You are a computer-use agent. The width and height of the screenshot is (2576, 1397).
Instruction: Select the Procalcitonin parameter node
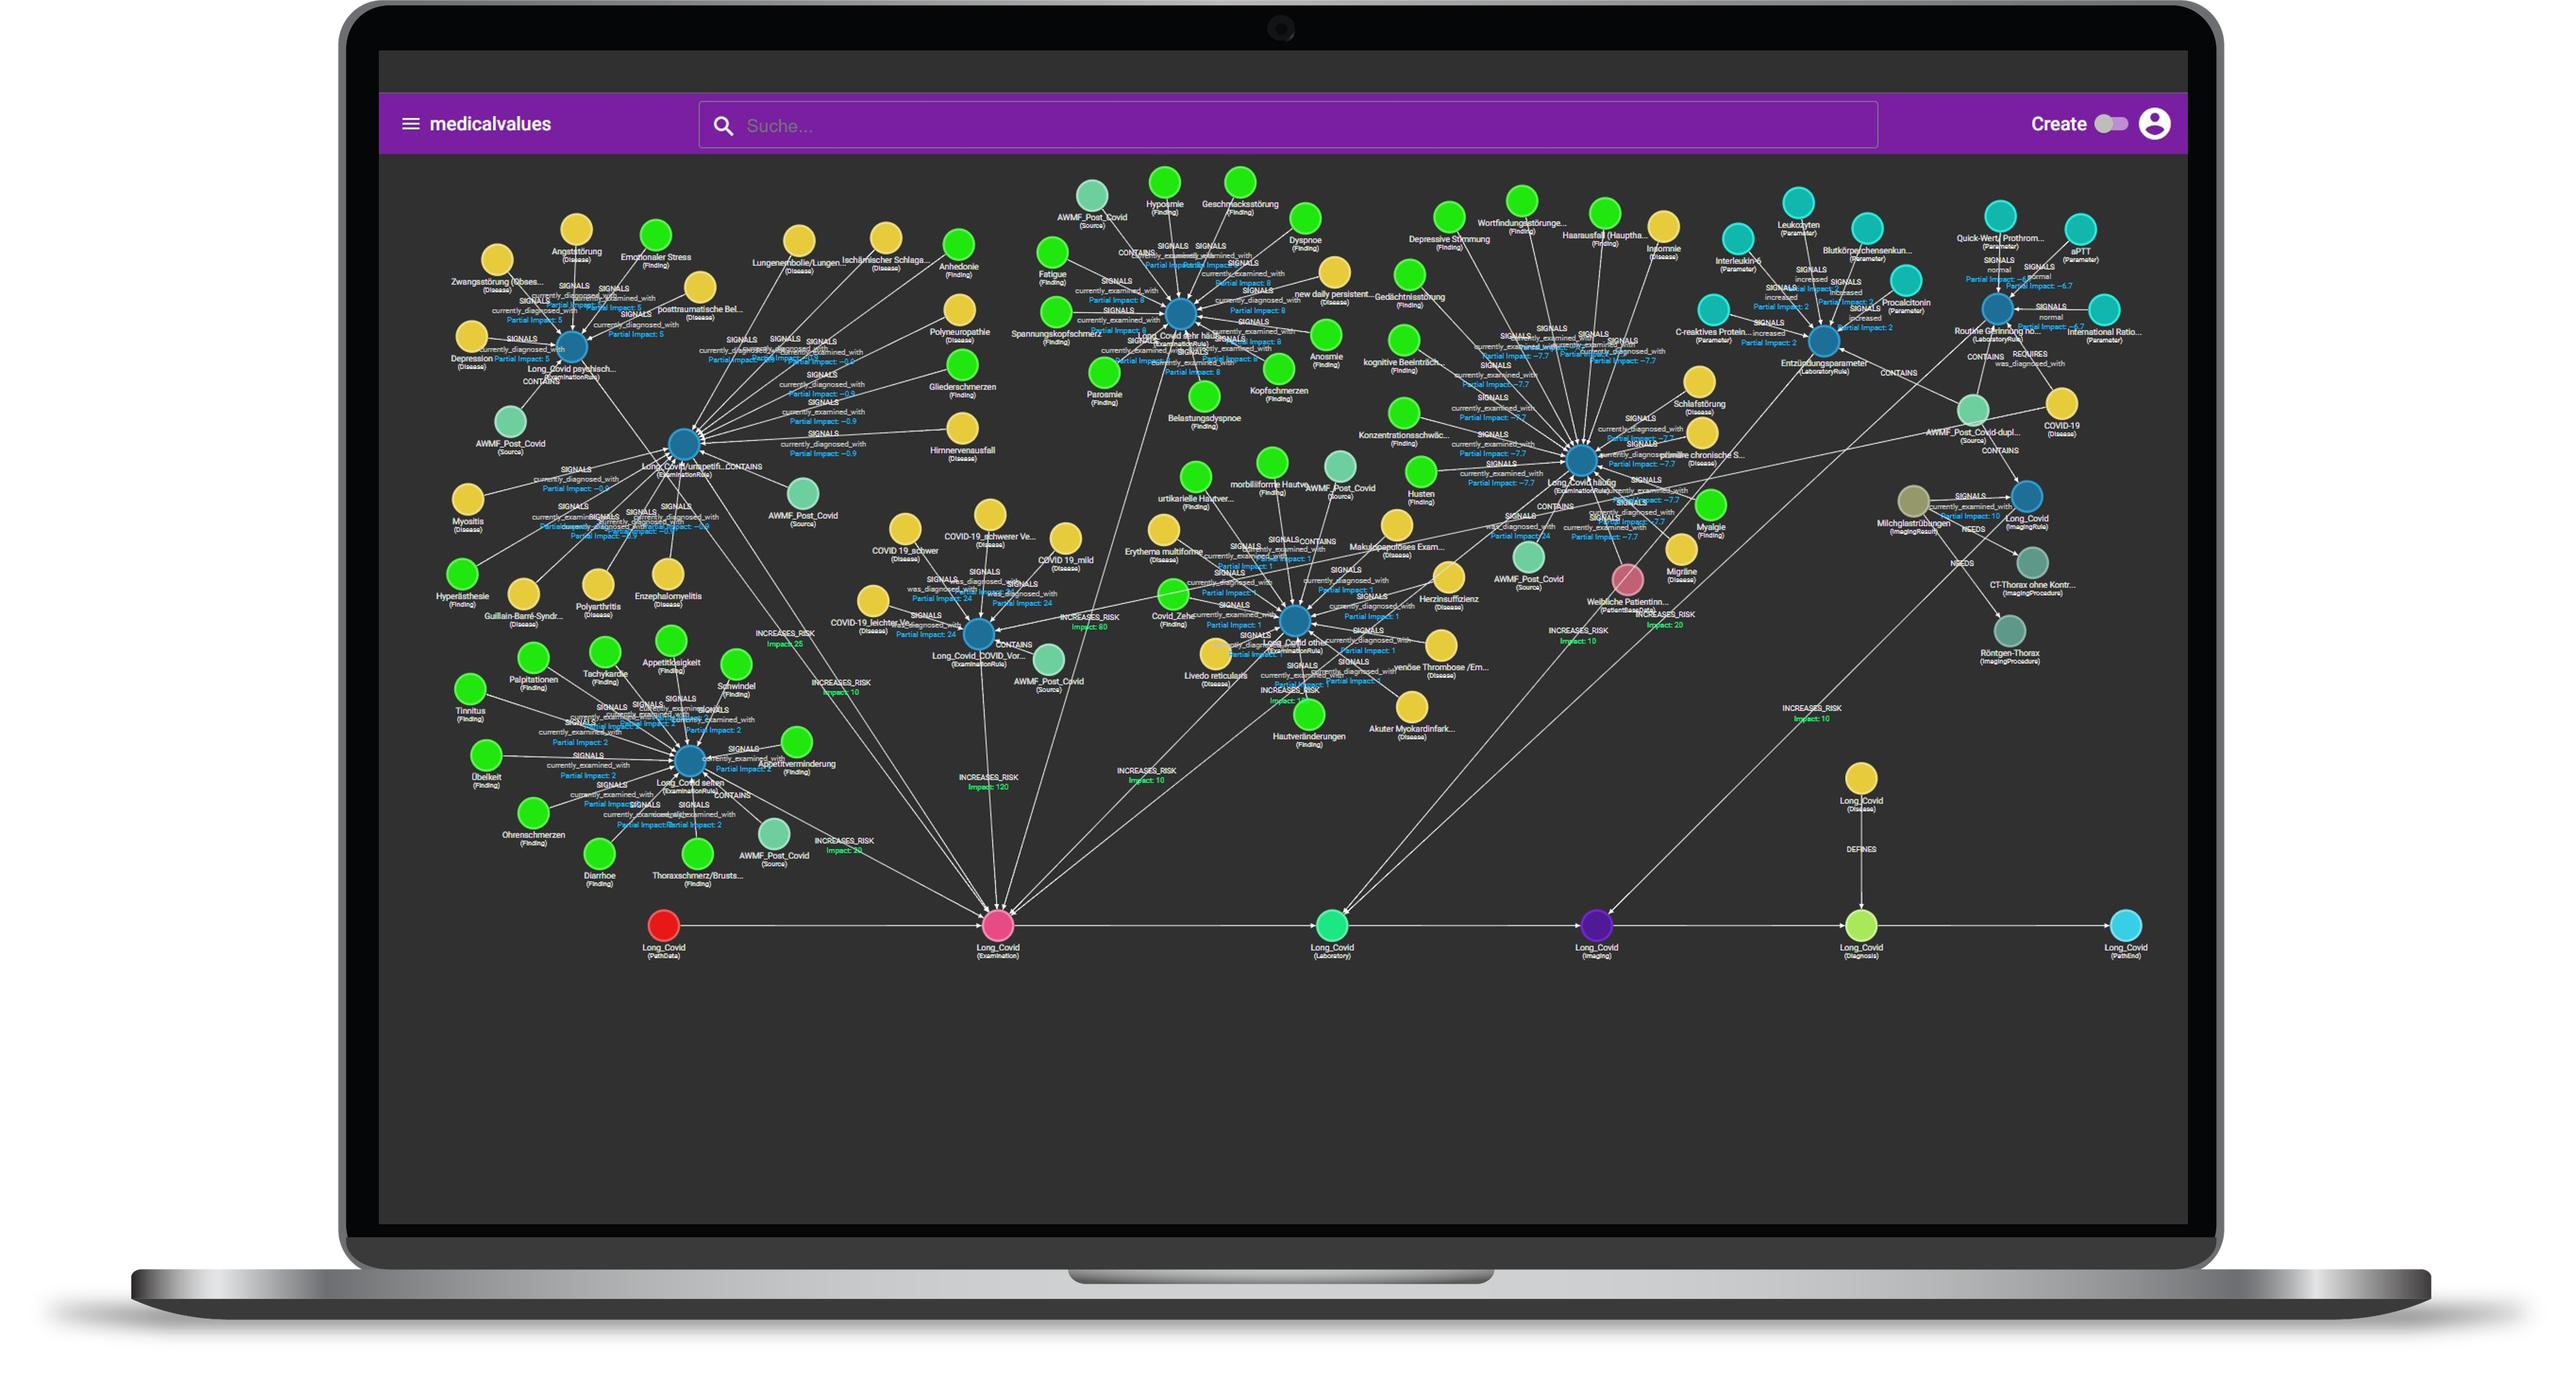click(1906, 280)
